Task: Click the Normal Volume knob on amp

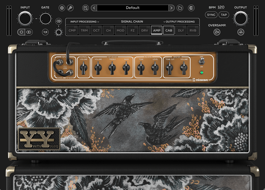Action: (83, 68)
